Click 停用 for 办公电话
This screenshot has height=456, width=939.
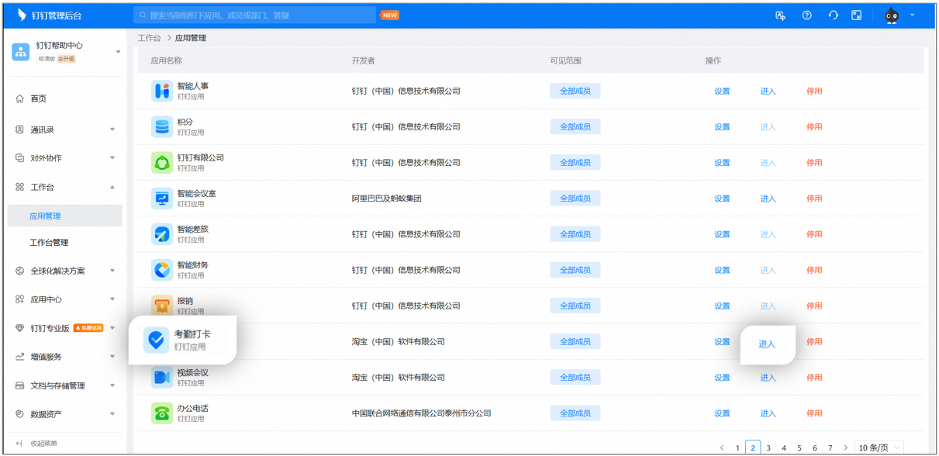tap(814, 413)
